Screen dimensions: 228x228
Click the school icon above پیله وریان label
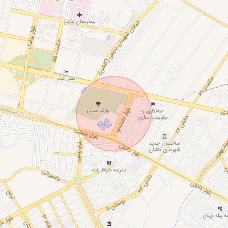coord(220,208)
